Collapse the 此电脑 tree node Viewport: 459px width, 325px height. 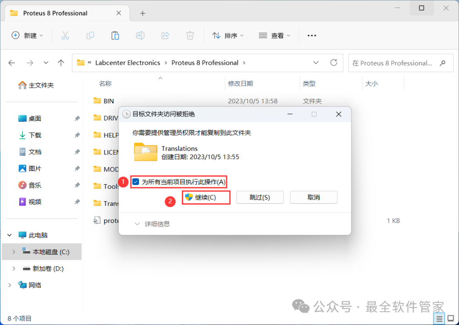pos(9,235)
